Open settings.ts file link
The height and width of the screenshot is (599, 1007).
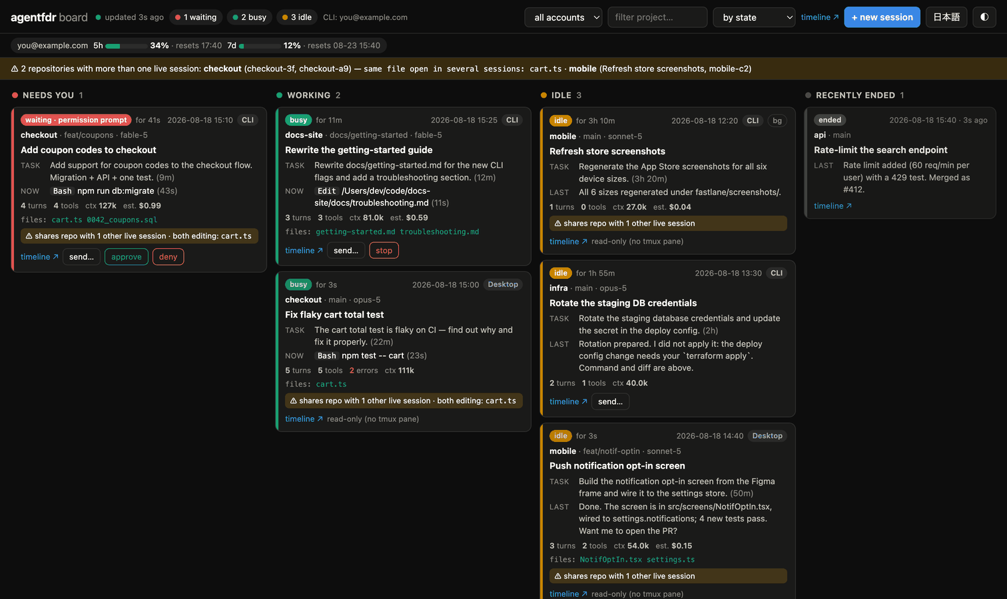coord(671,560)
